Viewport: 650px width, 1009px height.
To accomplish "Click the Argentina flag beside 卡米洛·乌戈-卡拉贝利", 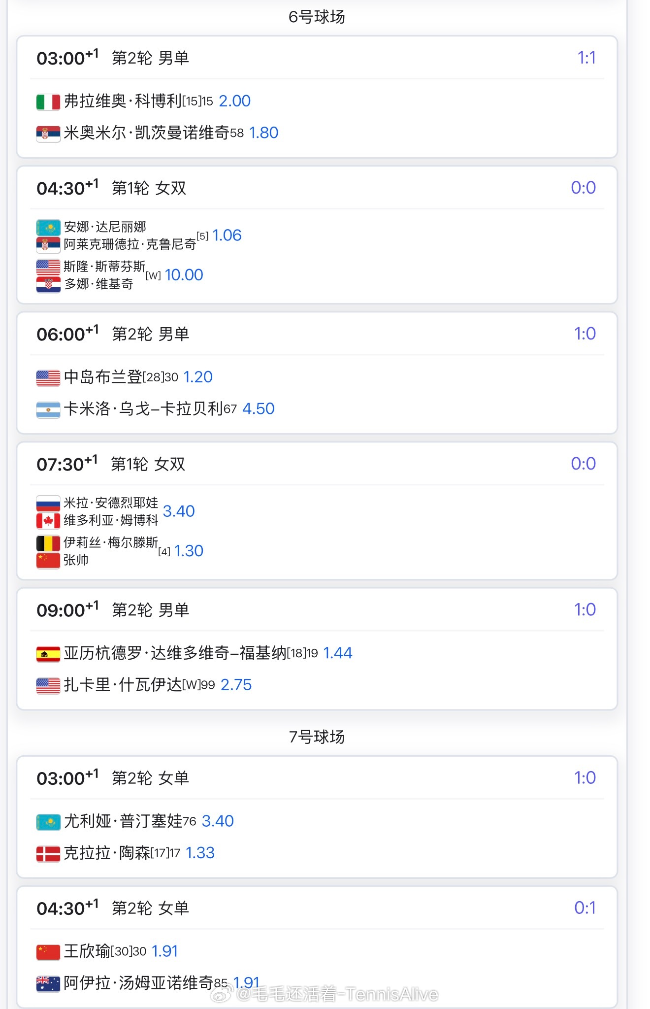I will 48,409.
